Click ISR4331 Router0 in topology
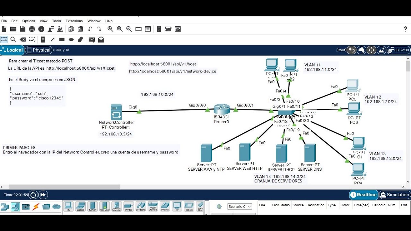The width and height of the screenshot is (411, 231). click(222, 110)
